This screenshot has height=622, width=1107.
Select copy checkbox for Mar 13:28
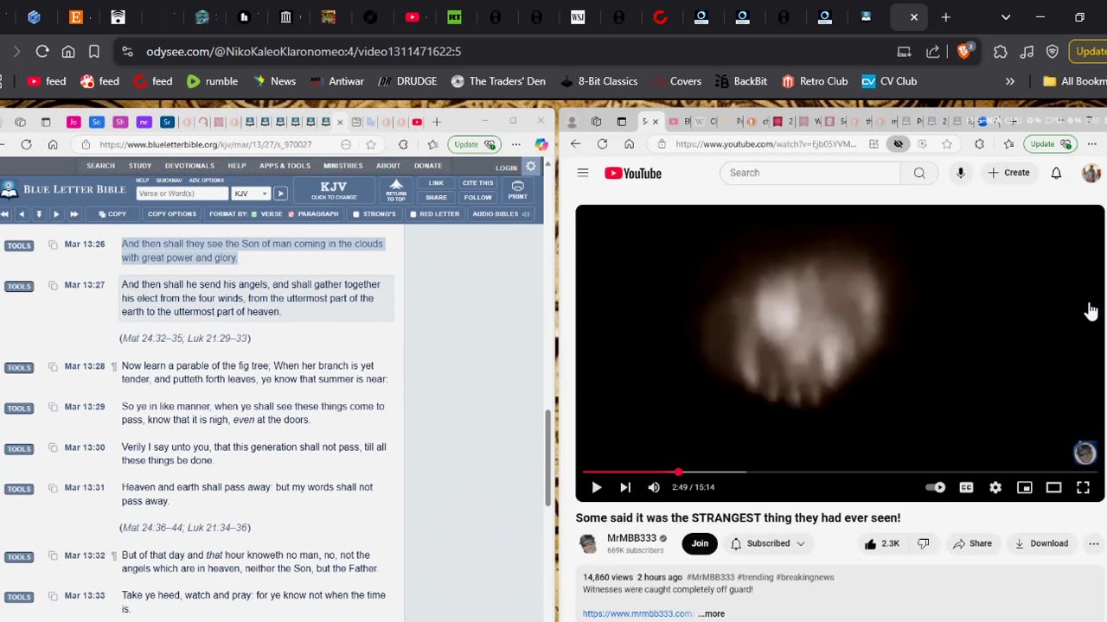(x=53, y=367)
